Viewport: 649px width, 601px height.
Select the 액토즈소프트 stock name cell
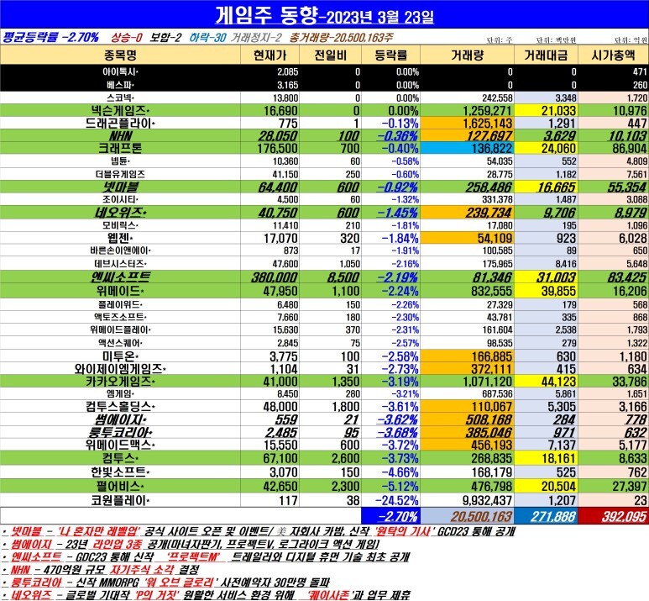120,317
